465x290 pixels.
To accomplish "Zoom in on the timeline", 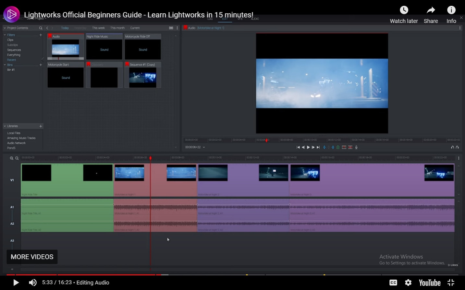I will [x=12, y=158].
